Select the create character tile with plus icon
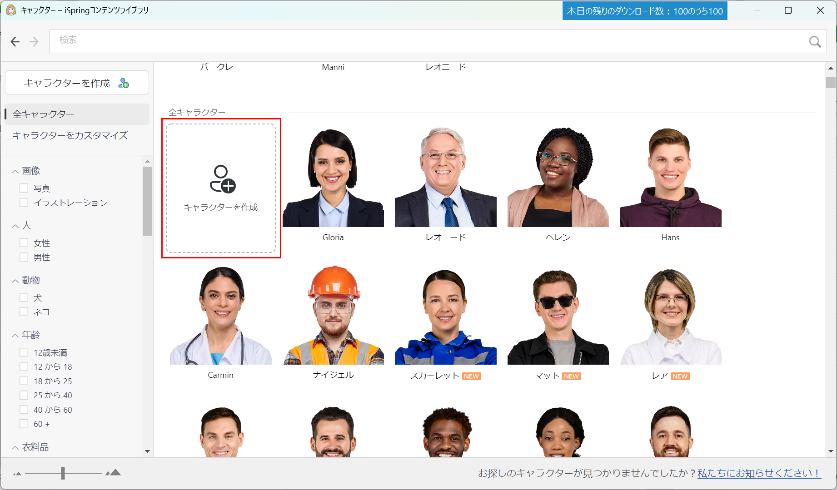Image resolution: width=837 pixels, height=490 pixels. (x=221, y=189)
